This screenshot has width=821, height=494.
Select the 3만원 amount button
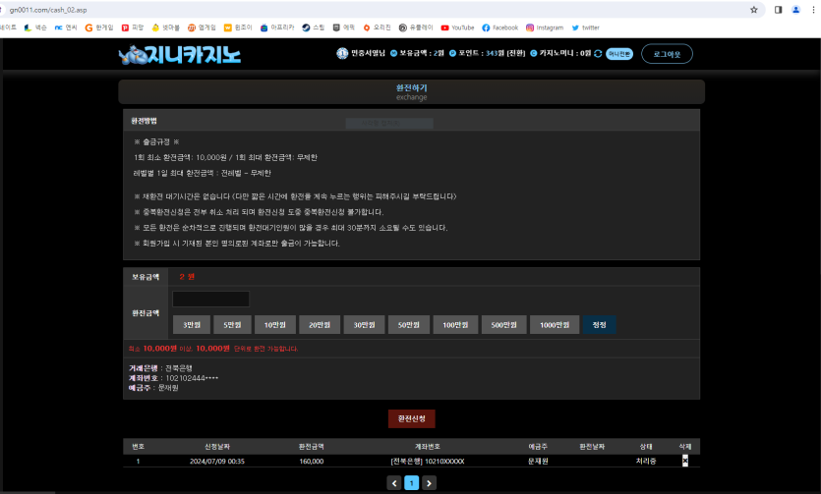[x=191, y=325]
